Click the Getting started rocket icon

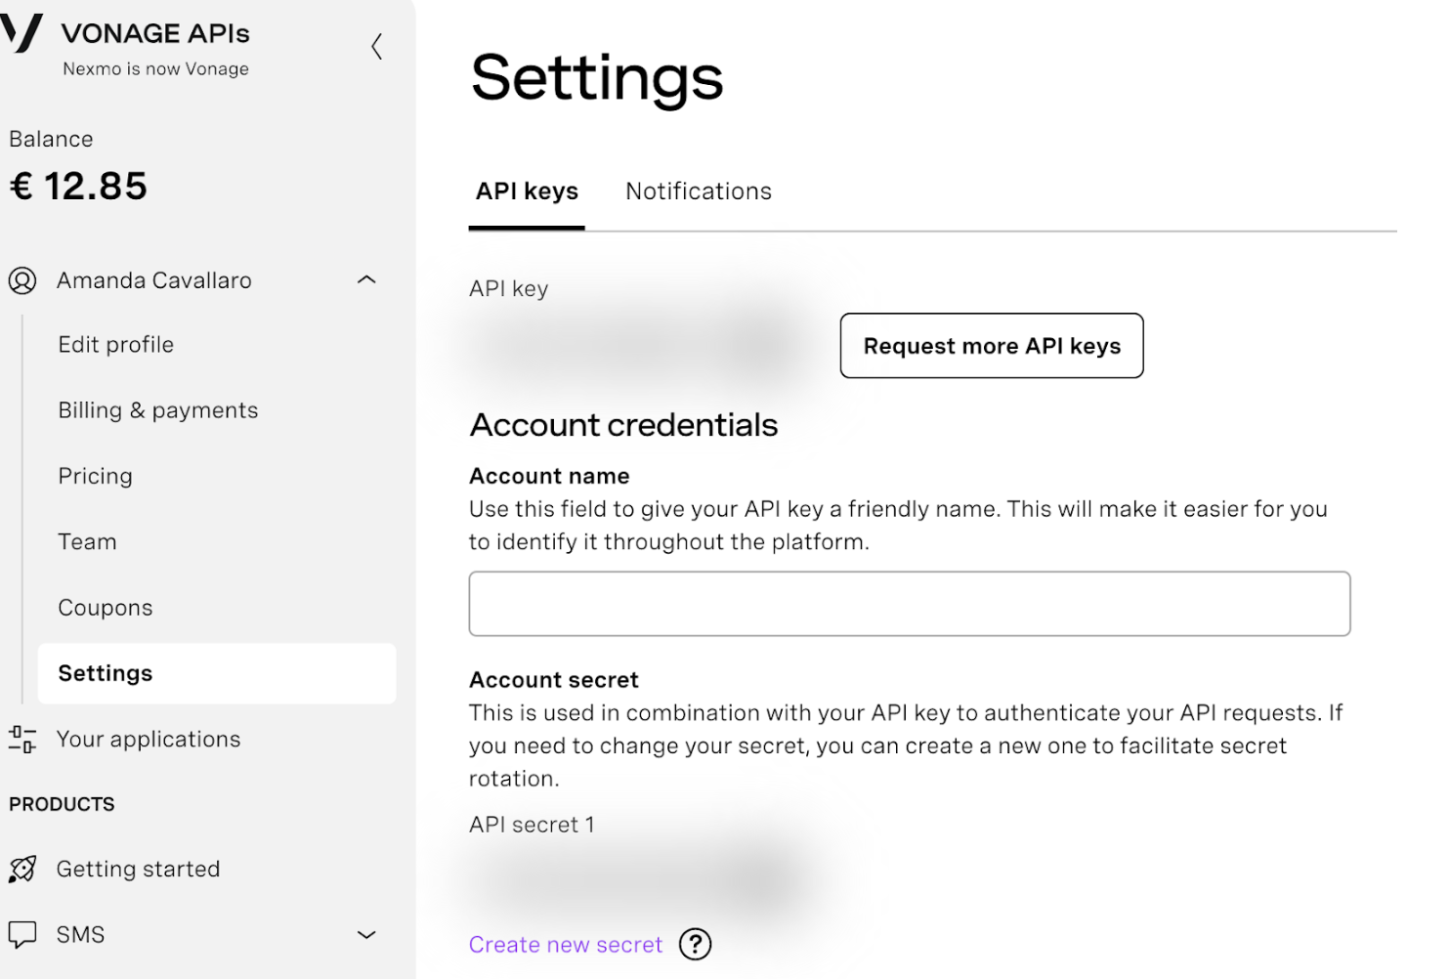(22, 870)
